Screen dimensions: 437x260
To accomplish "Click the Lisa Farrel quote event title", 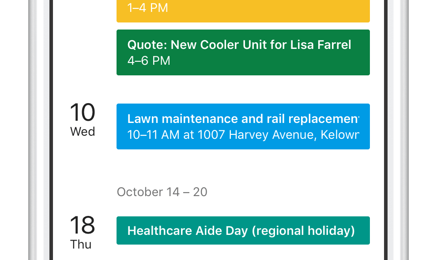I will pos(239,45).
